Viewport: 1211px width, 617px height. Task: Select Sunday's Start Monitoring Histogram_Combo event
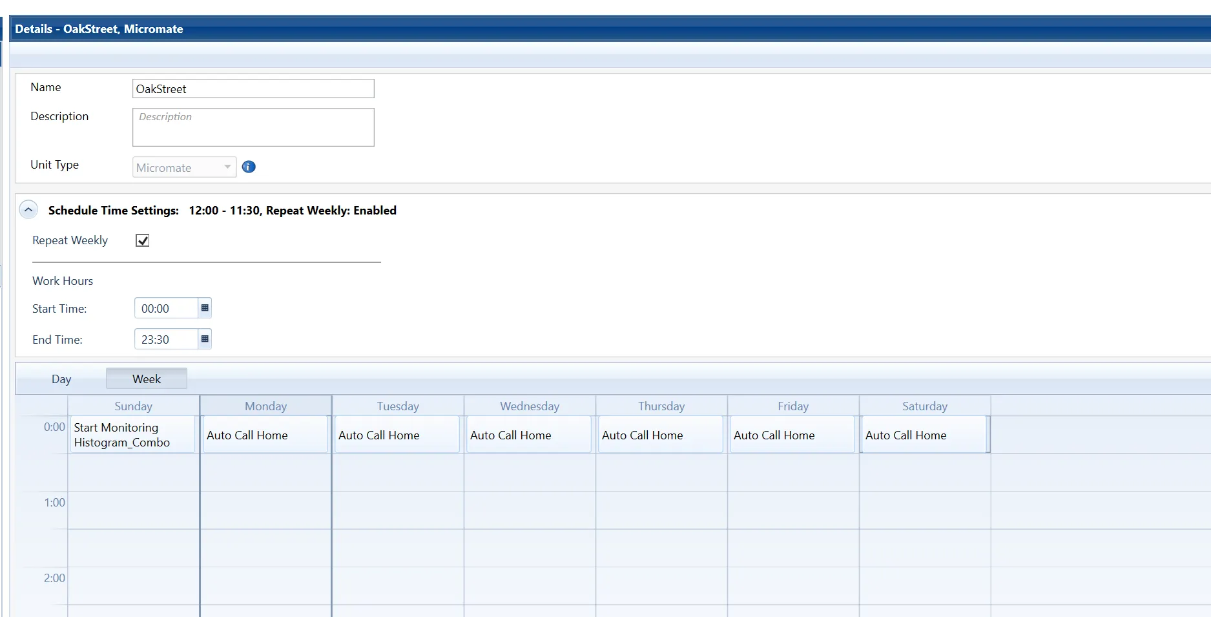(x=132, y=435)
